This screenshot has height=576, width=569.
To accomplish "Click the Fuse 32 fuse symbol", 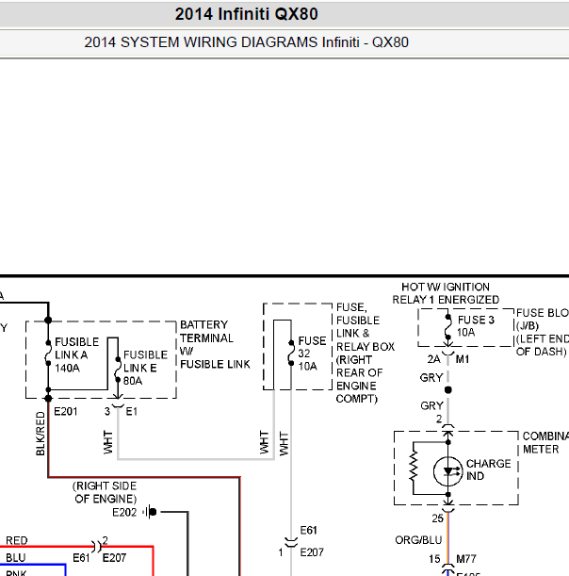I will [x=291, y=353].
